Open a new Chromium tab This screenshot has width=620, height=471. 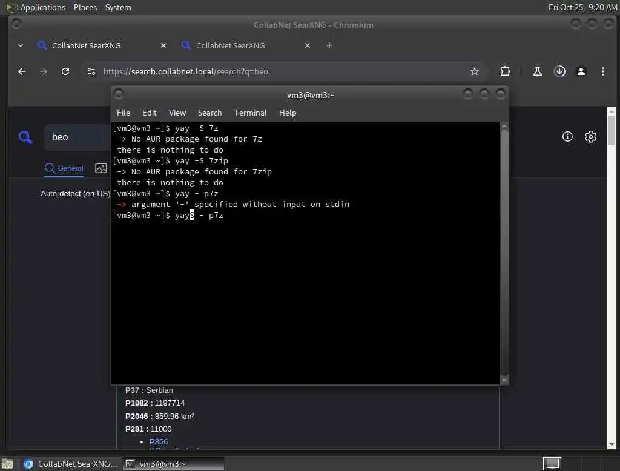[329, 45]
